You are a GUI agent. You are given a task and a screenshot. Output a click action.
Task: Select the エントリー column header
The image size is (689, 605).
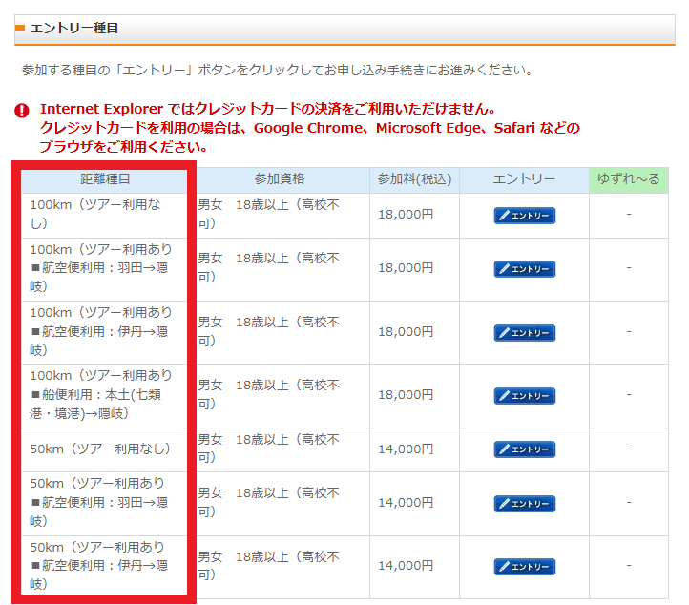coord(524,179)
